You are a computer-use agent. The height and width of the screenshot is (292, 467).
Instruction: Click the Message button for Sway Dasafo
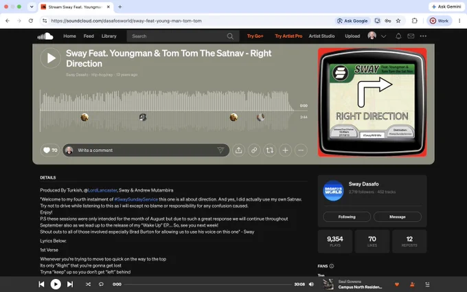coord(398,216)
